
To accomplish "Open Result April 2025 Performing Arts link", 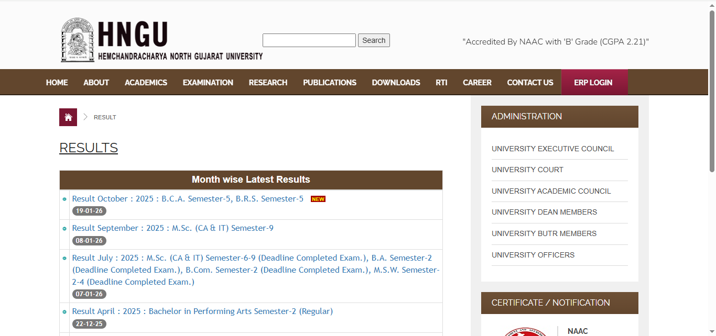I will tap(202, 311).
